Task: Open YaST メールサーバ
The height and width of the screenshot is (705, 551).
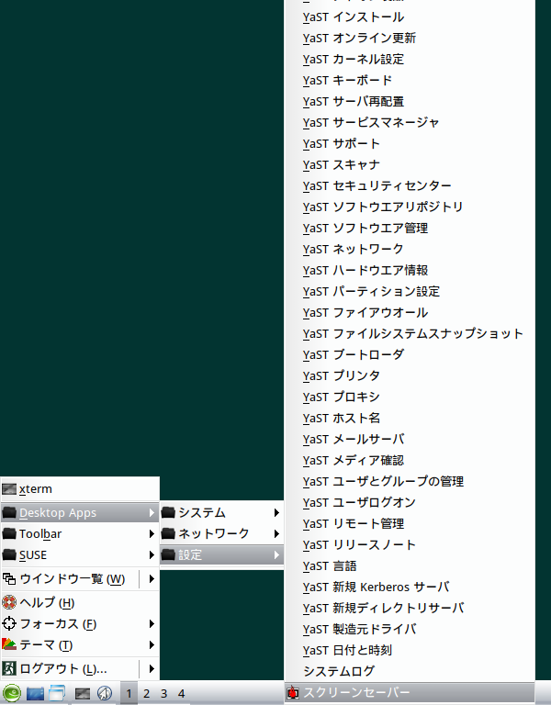Action: click(x=410, y=440)
